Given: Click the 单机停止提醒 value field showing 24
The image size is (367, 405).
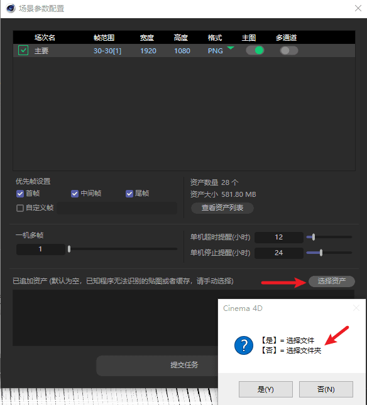Looking at the screenshot, I should coord(279,253).
